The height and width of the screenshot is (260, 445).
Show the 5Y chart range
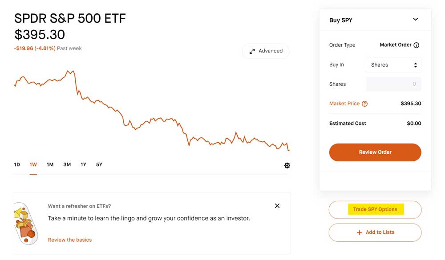pyautogui.click(x=99, y=164)
